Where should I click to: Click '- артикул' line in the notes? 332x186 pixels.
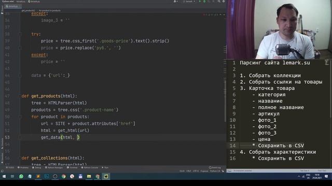pos(266,114)
